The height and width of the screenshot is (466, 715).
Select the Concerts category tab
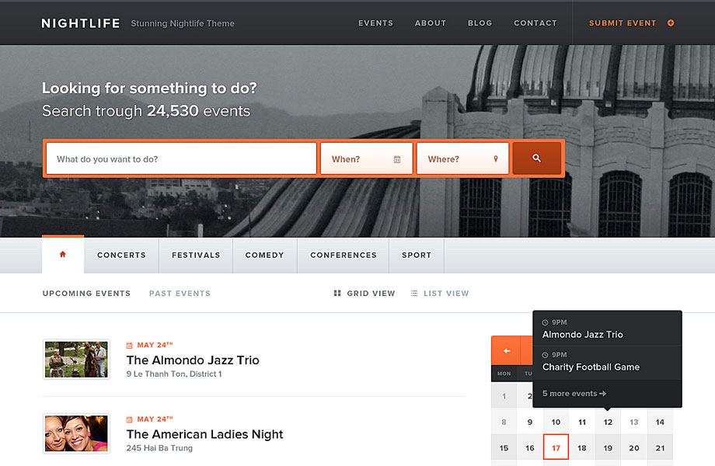(x=121, y=255)
